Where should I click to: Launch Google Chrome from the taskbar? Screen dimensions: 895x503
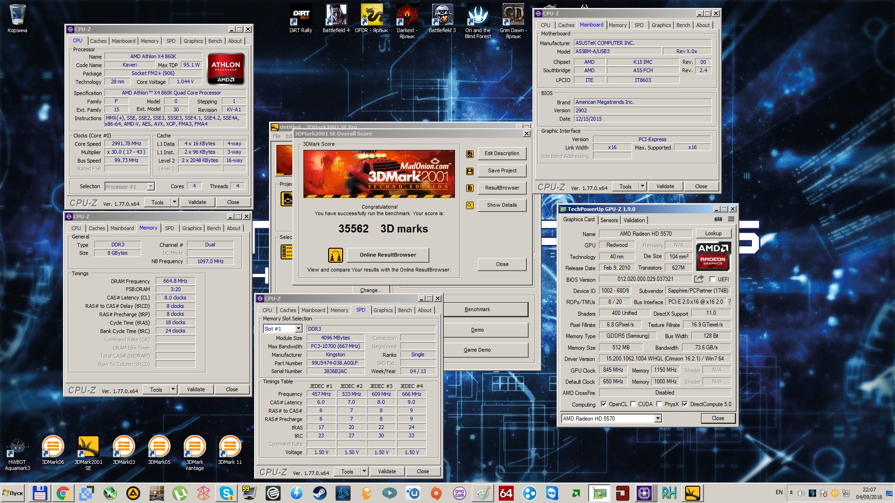[x=63, y=493]
